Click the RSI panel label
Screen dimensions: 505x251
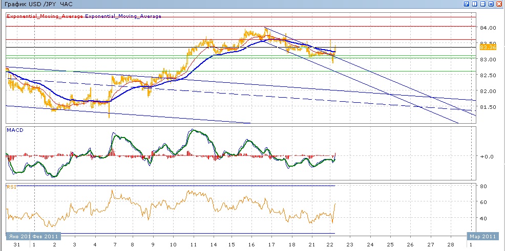(x=11, y=187)
